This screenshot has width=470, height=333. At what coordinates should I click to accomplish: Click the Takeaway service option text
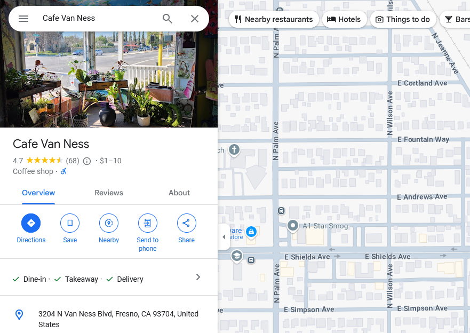[x=82, y=279]
